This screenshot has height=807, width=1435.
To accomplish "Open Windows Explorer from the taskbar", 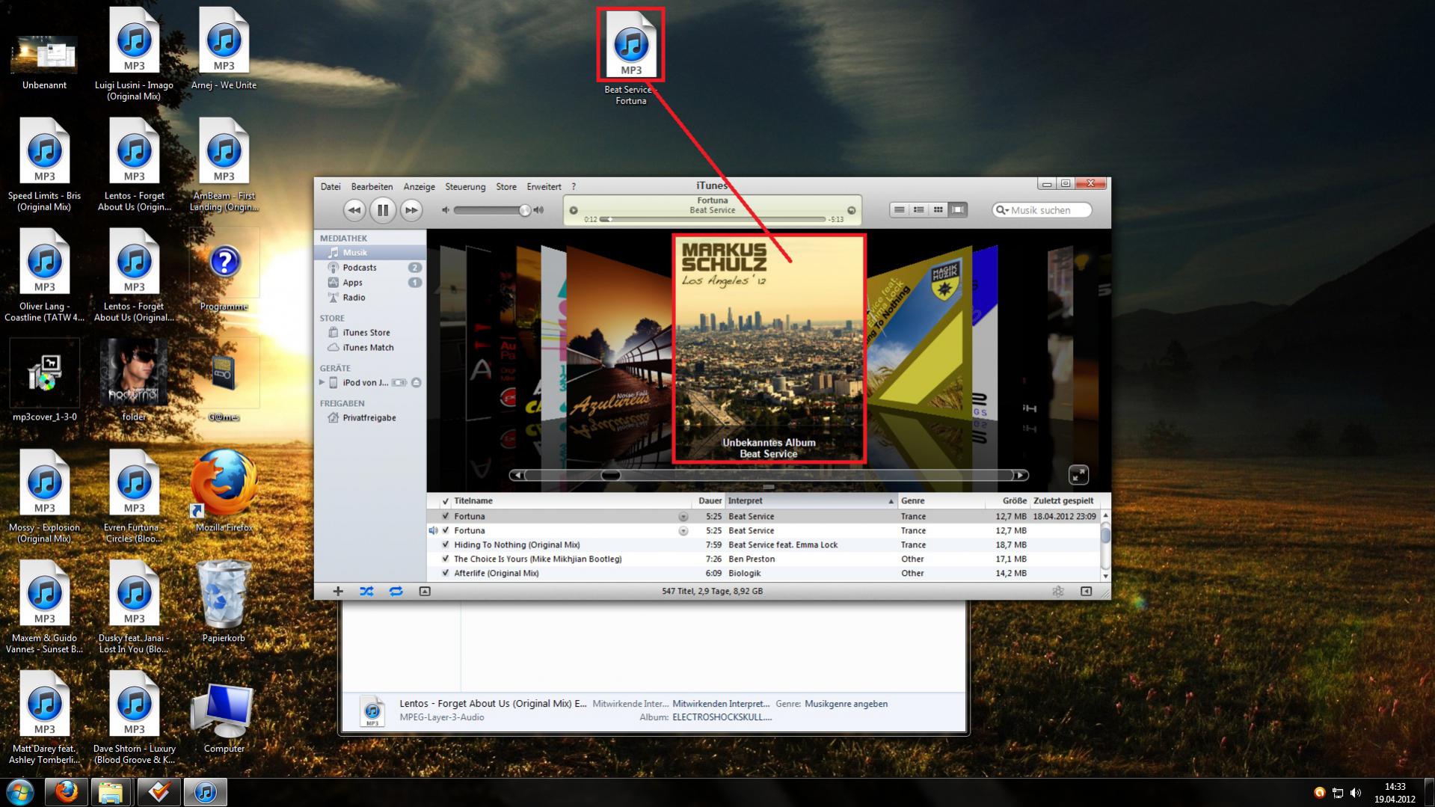I will (x=111, y=792).
